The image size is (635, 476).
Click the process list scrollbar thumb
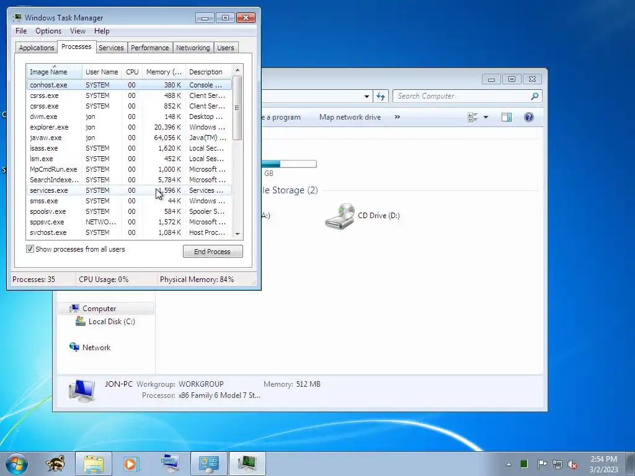(x=238, y=108)
